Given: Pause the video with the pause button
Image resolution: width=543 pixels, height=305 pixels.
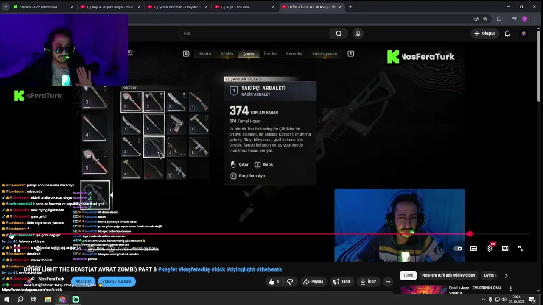Looking at the screenshot, I should [17, 249].
